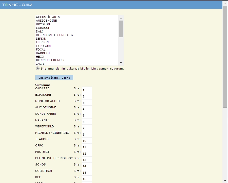Click the Sıra field for MONITOR AUDIO
This screenshot has width=228, height=183.
pyautogui.click(x=87, y=103)
